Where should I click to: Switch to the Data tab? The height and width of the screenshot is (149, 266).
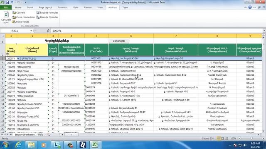(76, 7)
